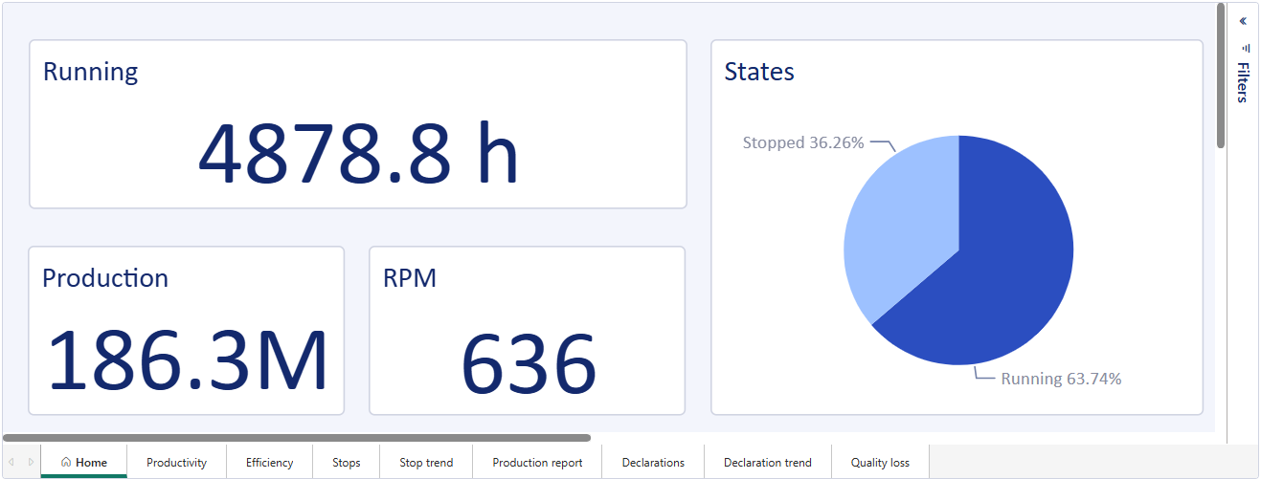Open the Production report tab

(537, 462)
